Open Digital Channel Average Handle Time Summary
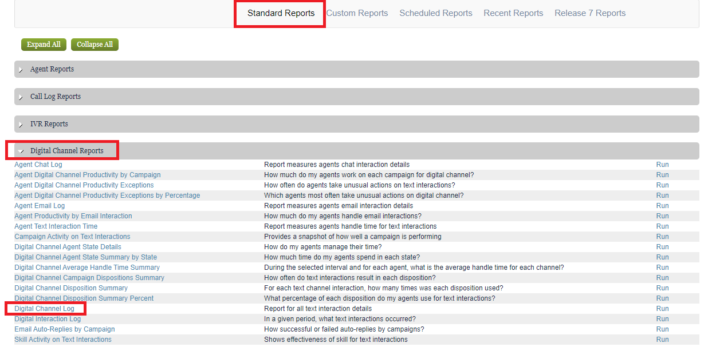The height and width of the screenshot is (351, 712). (87, 268)
